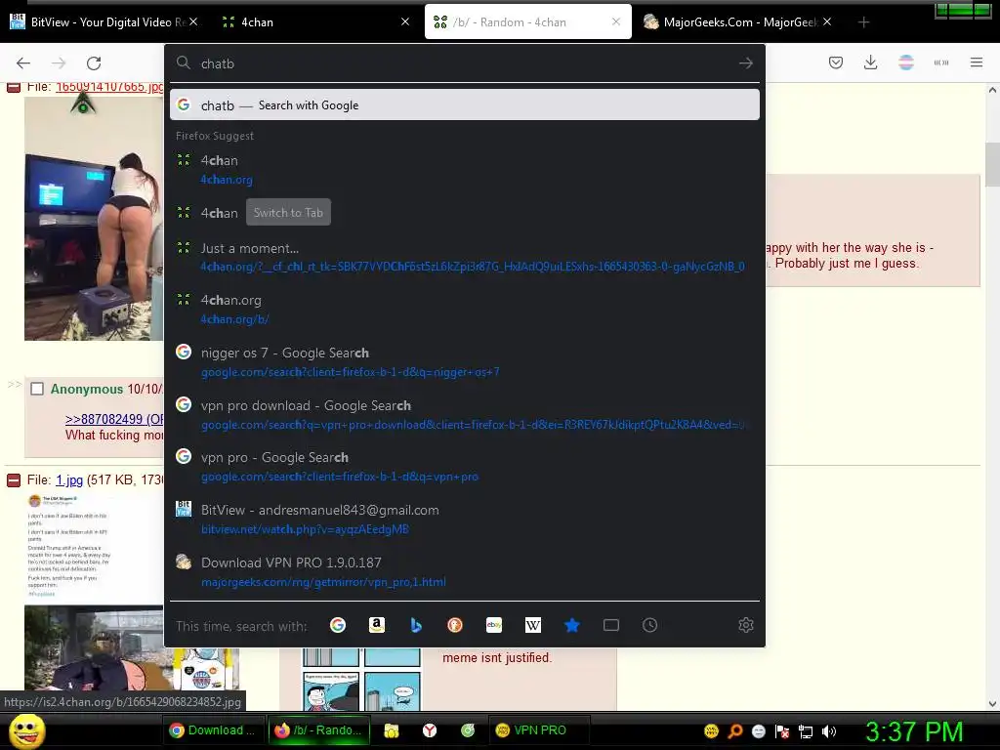The height and width of the screenshot is (750, 1000).
Task: Search this time with Wikipedia
Action: [533, 625]
